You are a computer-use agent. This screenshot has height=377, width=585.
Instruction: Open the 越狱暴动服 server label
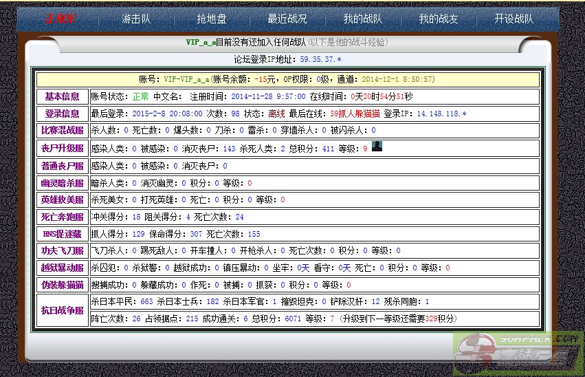(x=62, y=268)
